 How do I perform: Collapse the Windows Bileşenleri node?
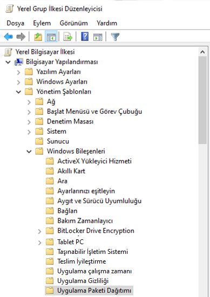click(29, 151)
